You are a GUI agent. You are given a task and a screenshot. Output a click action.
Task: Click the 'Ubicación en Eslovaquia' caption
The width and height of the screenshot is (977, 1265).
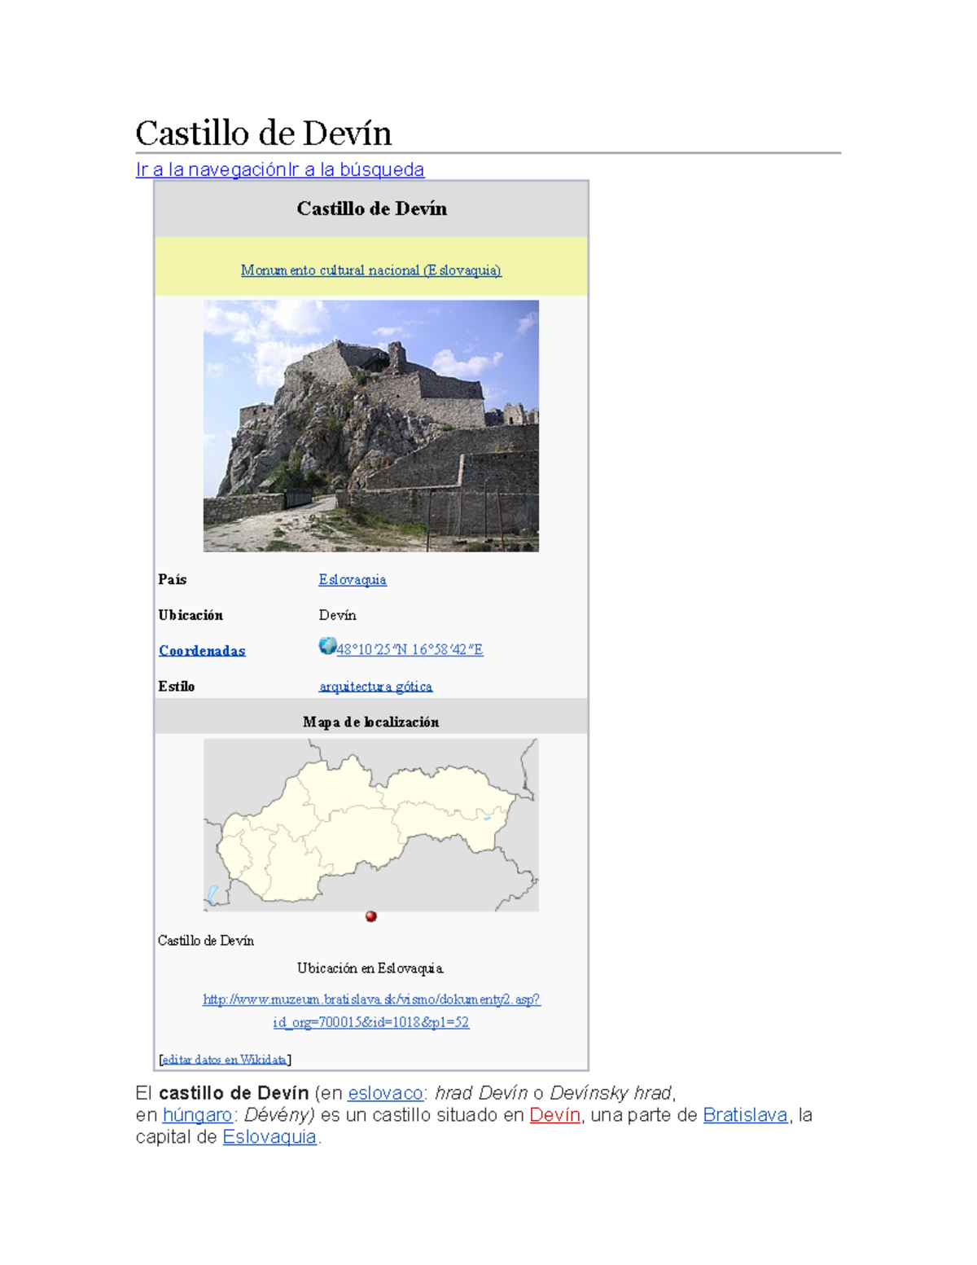coord(370,968)
